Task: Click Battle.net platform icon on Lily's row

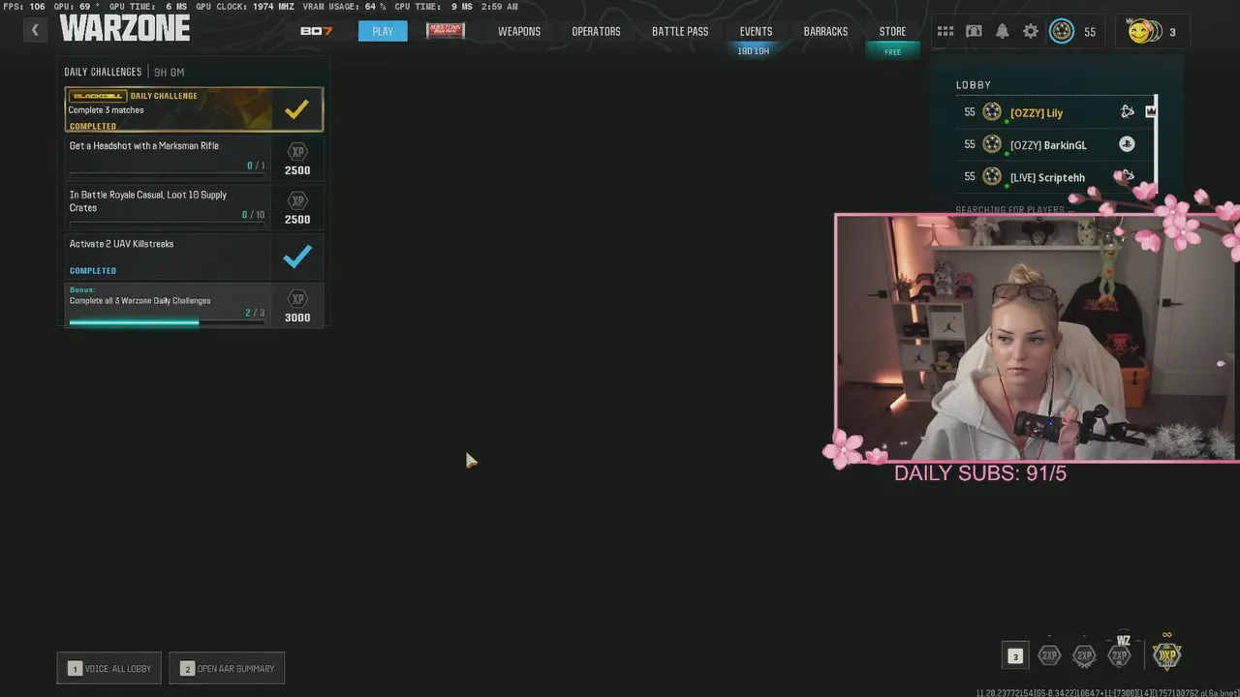Action: [x=1127, y=111]
